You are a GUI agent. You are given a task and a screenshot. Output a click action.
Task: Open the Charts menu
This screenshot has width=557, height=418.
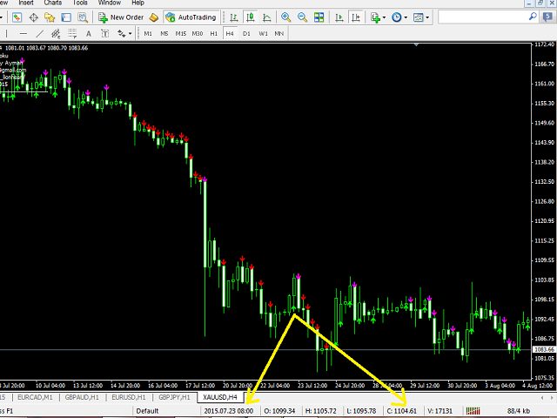pos(53,3)
